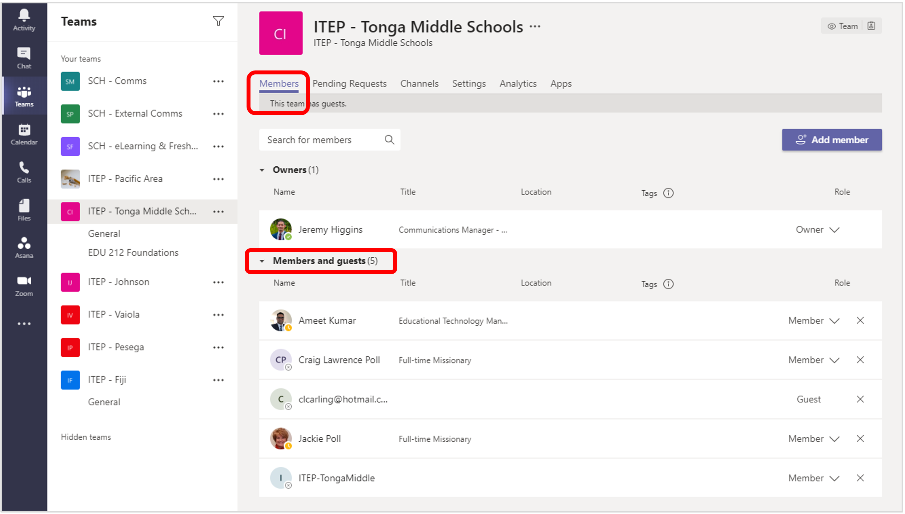Switch to the Pending Requests tab
Image resolution: width=905 pixels, height=514 pixels.
tap(349, 84)
